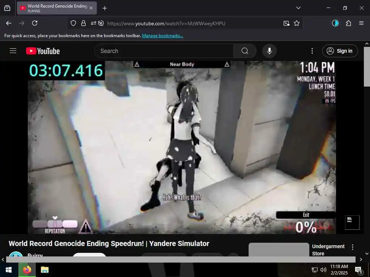The image size is (370, 277).
Task: Expand the list all tabs dropdown
Action: click(x=298, y=8)
